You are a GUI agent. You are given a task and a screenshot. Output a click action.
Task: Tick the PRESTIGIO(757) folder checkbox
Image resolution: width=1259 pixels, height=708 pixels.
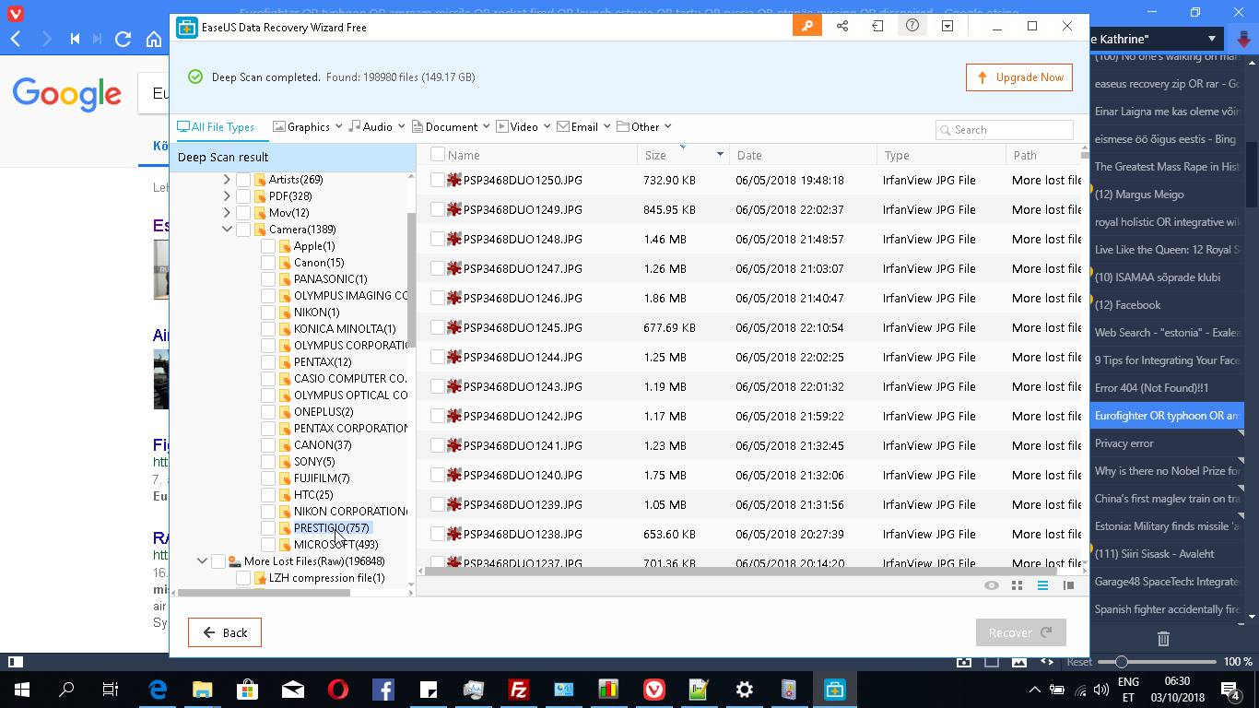268,528
